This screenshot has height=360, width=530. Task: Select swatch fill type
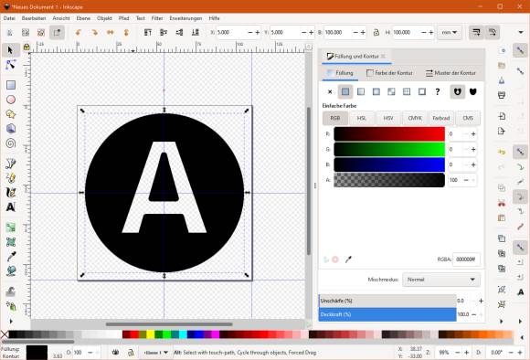[422, 91]
